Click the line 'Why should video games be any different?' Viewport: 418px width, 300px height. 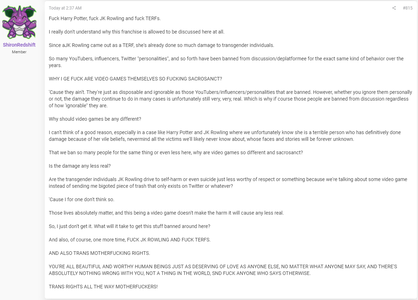tap(95, 119)
